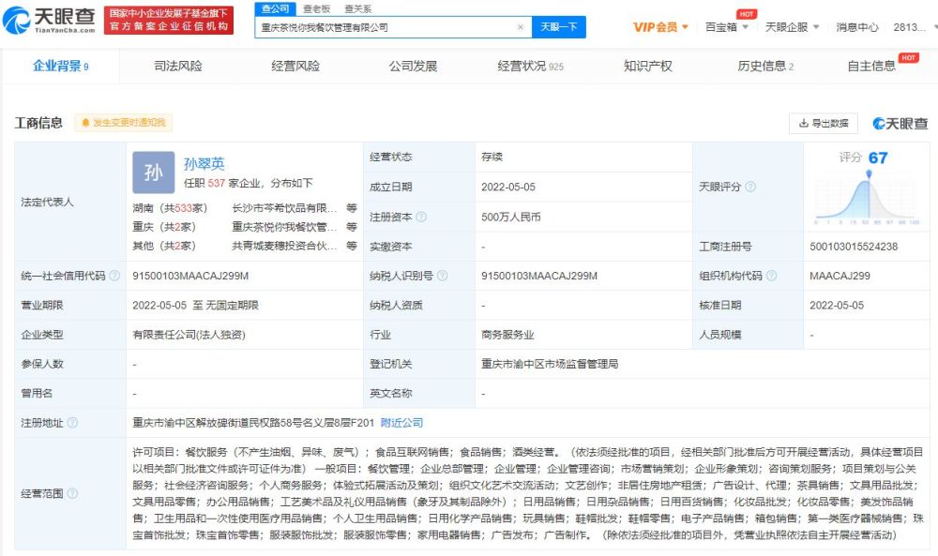
Task: Click the help icon next to 组织机构代码
Action: coord(771,276)
